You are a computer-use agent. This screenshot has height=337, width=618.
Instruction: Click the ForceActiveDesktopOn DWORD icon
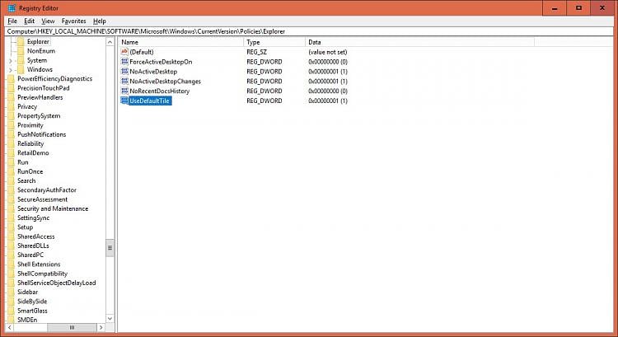[x=124, y=62]
